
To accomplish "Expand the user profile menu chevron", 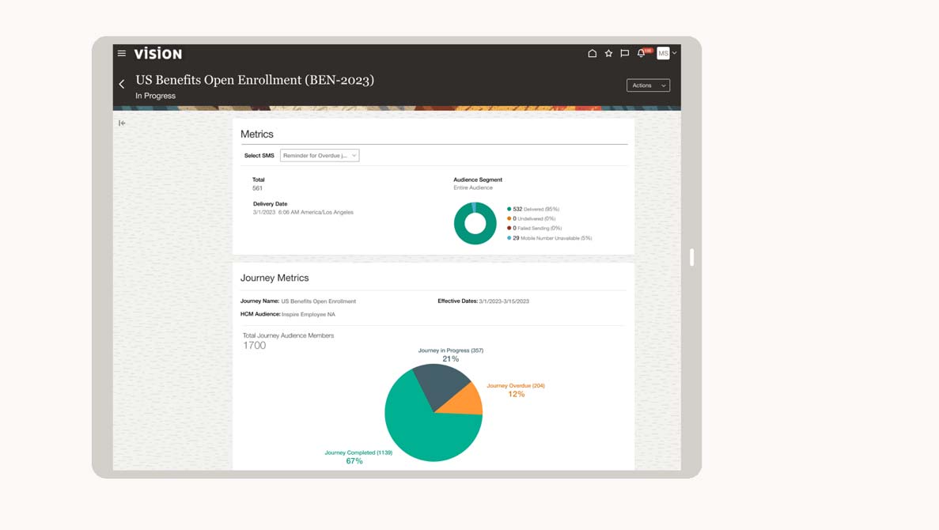I will tap(675, 54).
